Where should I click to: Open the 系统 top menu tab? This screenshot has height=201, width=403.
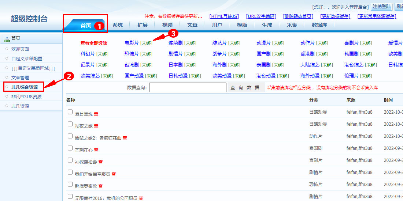[x=118, y=25]
